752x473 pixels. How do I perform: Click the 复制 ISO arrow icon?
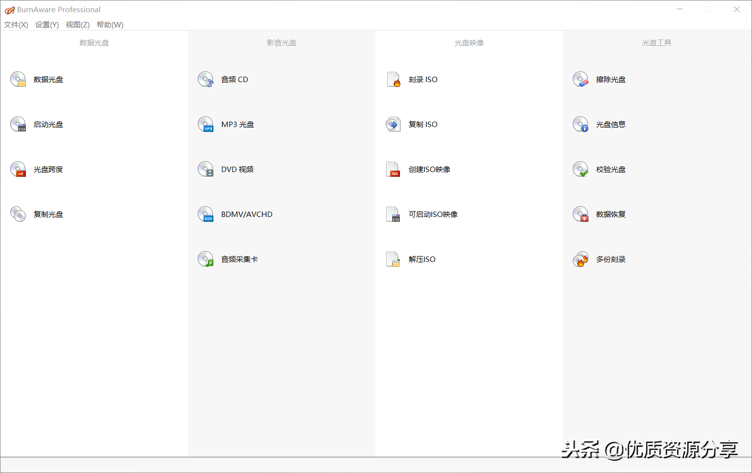pyautogui.click(x=393, y=124)
